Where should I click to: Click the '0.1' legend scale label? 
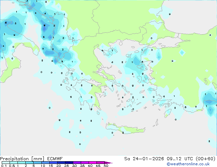(4, 166)
